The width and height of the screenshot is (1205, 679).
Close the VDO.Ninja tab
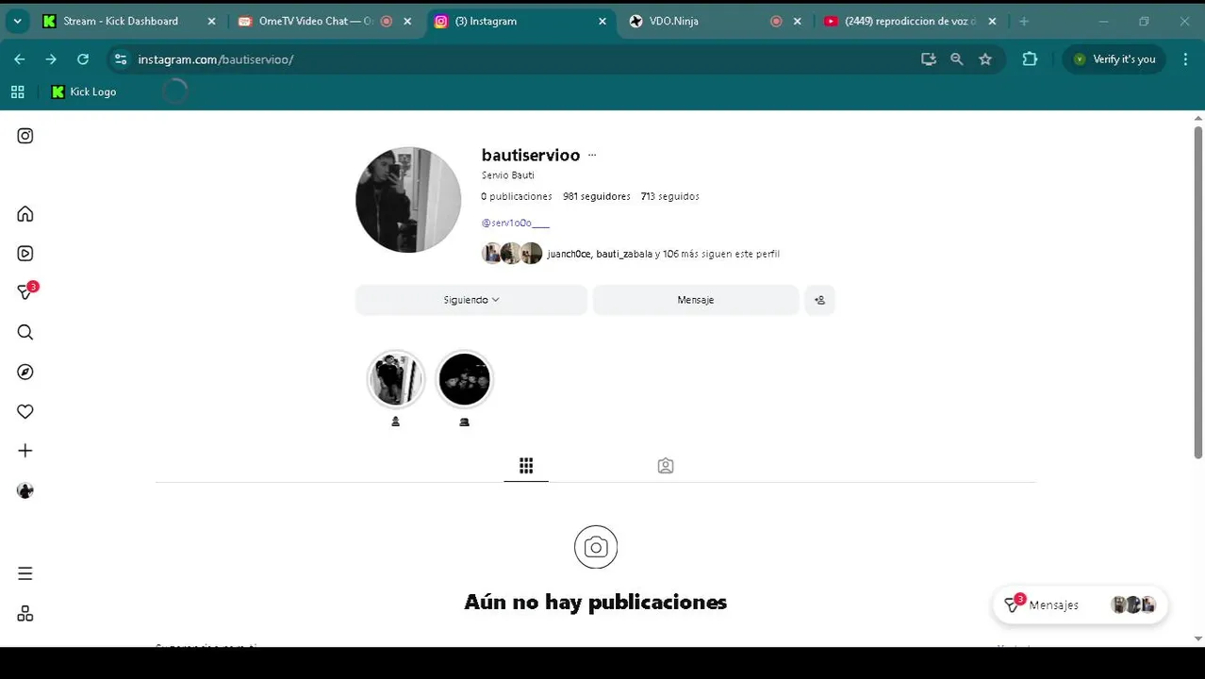pos(798,21)
